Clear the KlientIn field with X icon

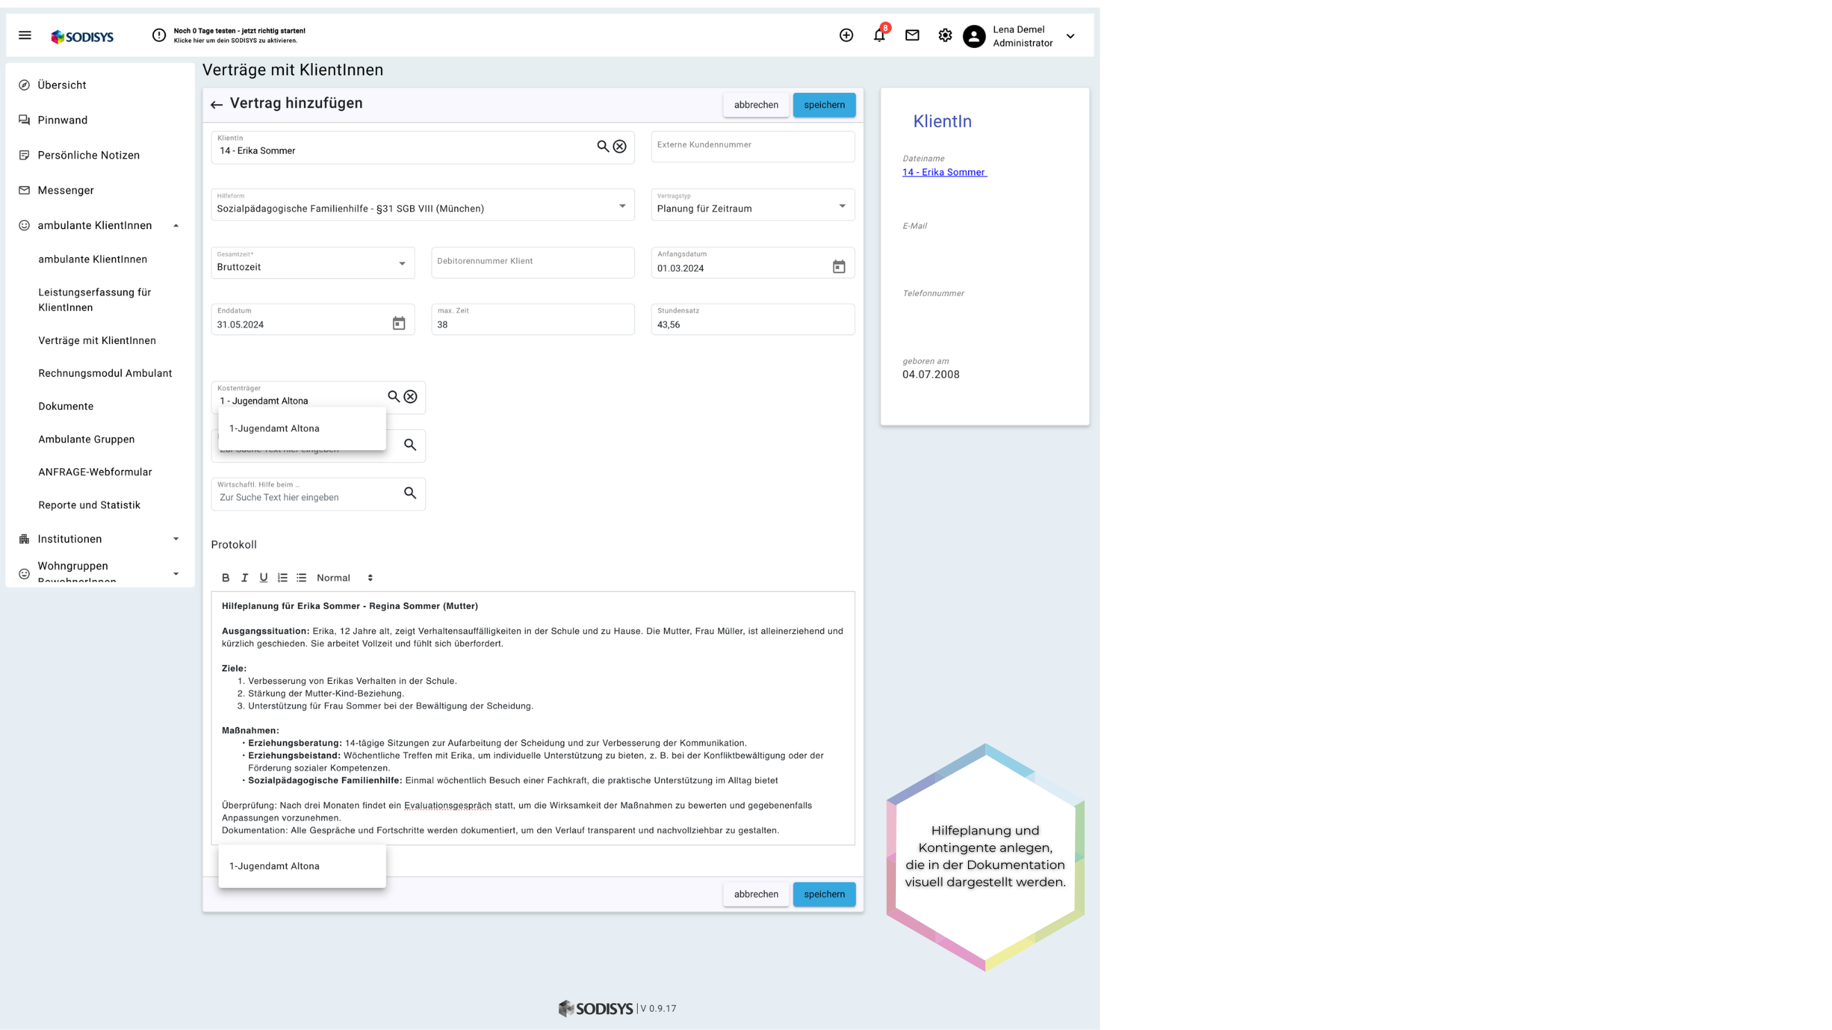[x=620, y=146]
